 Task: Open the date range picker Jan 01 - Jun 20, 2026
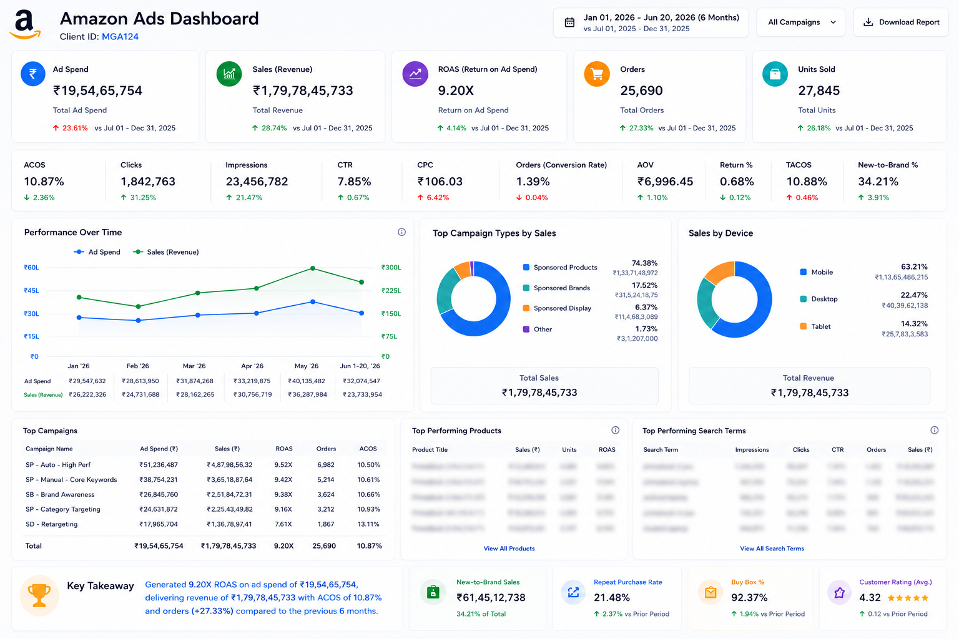(x=651, y=22)
